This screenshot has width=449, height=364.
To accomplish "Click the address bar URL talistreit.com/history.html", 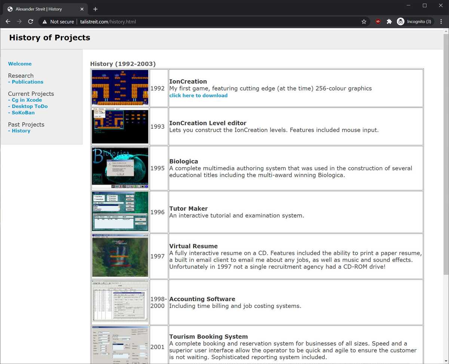I will (x=108, y=22).
